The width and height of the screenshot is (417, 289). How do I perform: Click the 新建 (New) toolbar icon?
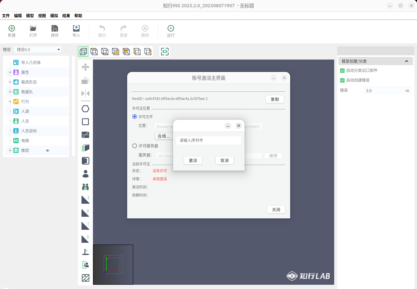[12, 29]
